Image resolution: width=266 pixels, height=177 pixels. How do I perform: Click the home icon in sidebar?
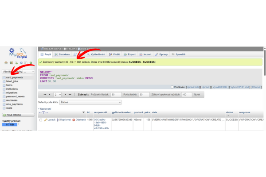click(x=5, y=63)
